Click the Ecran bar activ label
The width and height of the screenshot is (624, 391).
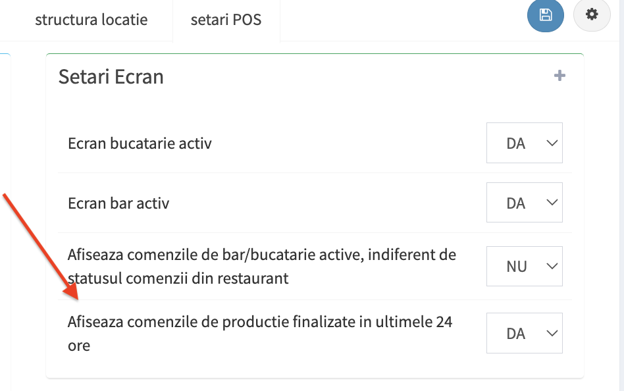(x=118, y=203)
